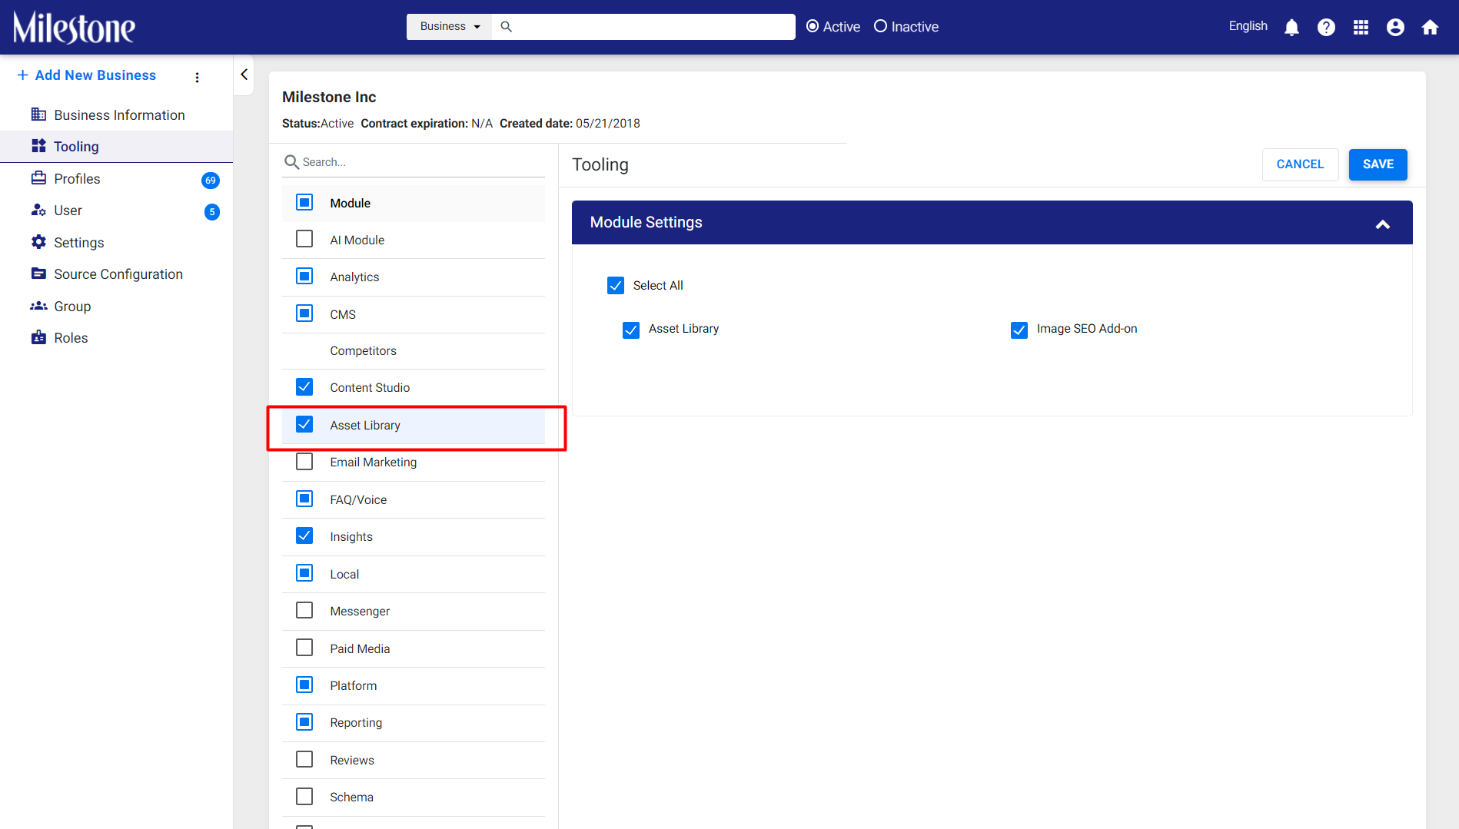This screenshot has height=829, width=1459.
Task: Toggle the Platform checkbox
Action: [304, 685]
